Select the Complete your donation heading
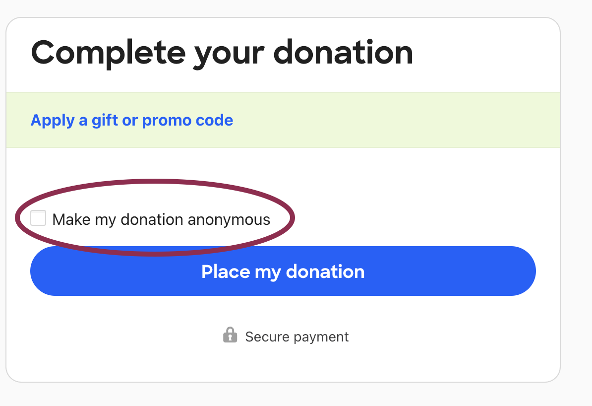Viewport: 592px width, 406px height. pyautogui.click(x=222, y=53)
